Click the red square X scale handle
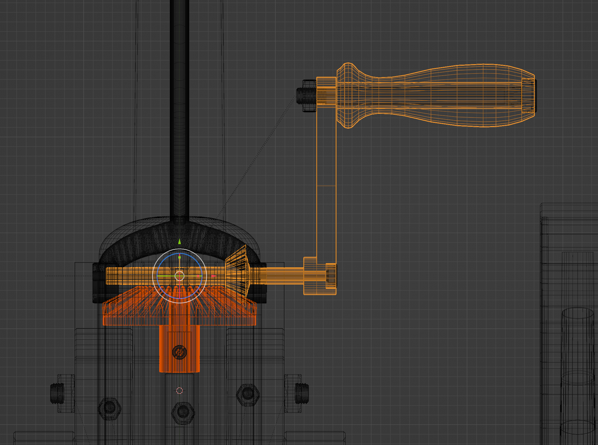This screenshot has width=598, height=445. click(198, 276)
